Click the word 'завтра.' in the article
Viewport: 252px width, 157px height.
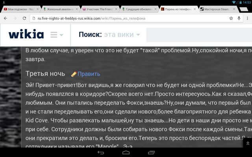[x=35, y=59]
